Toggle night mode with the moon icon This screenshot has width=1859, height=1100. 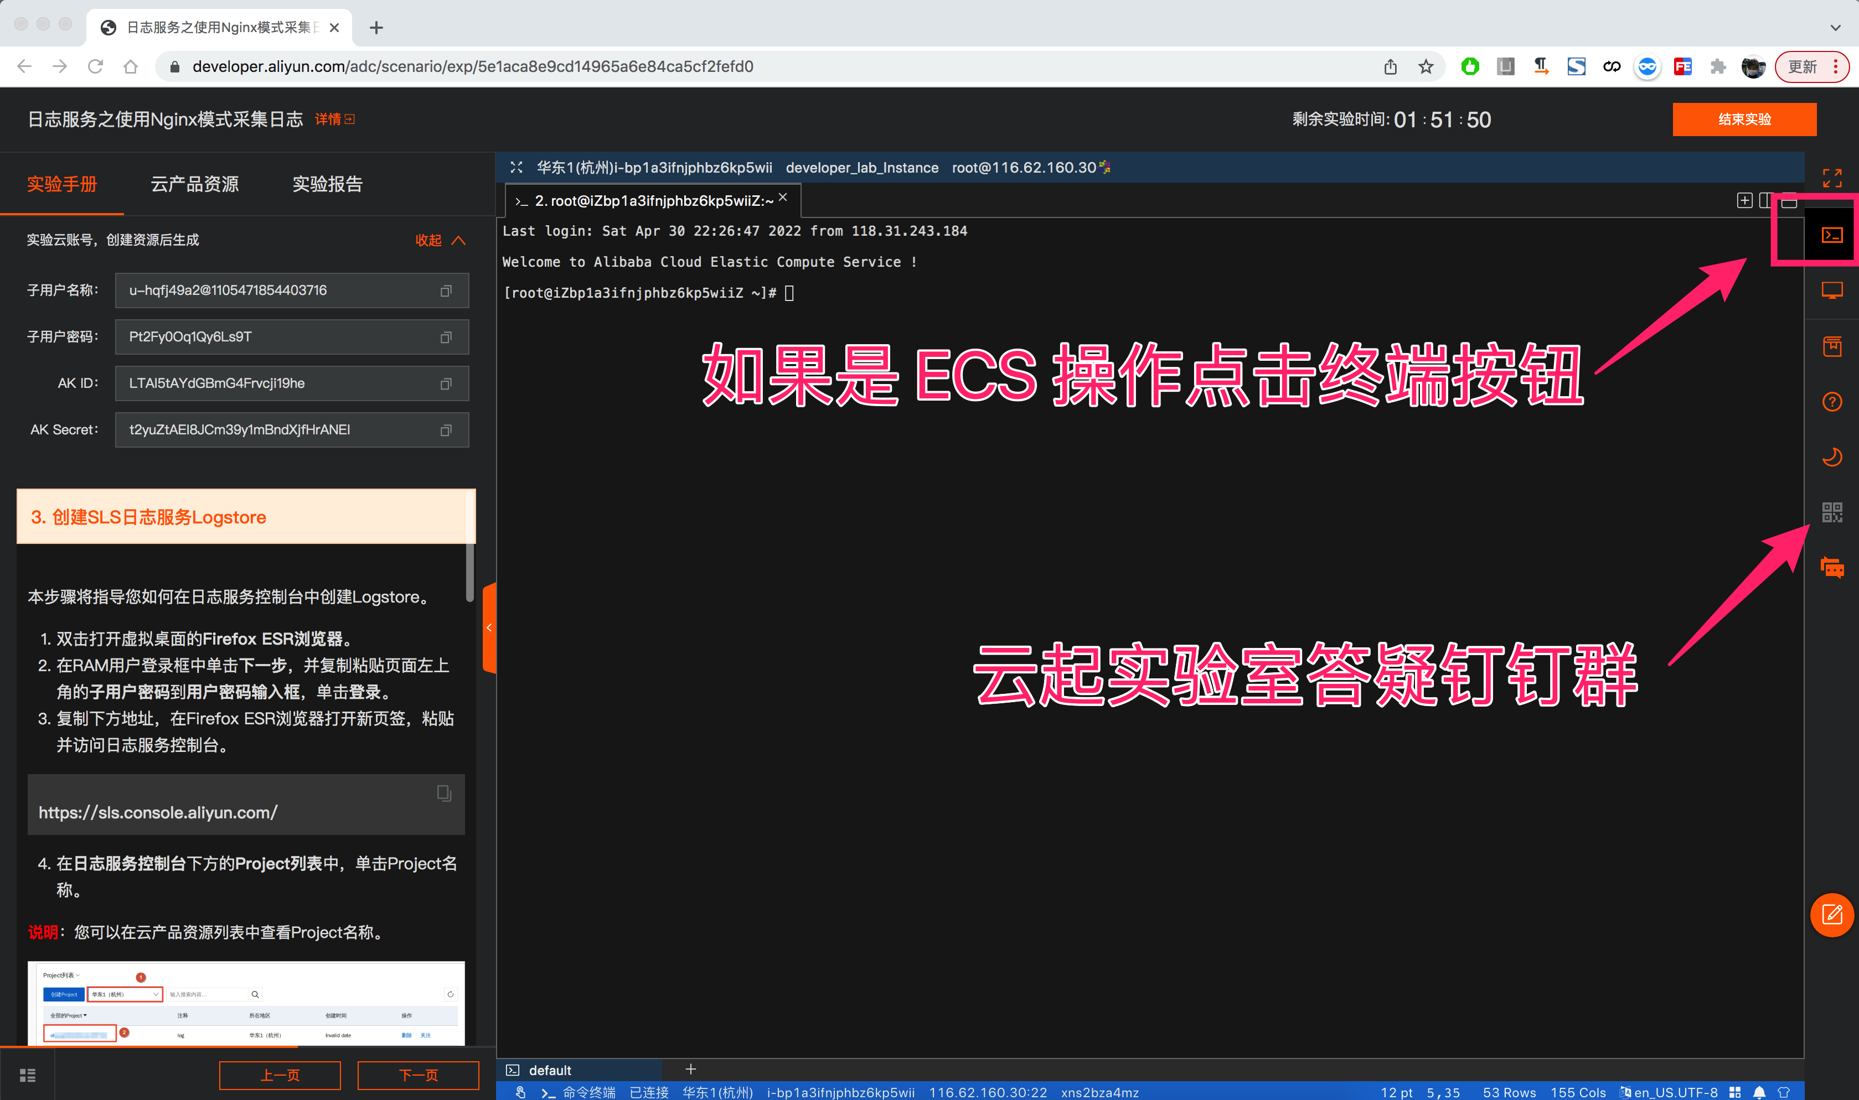tap(1831, 456)
